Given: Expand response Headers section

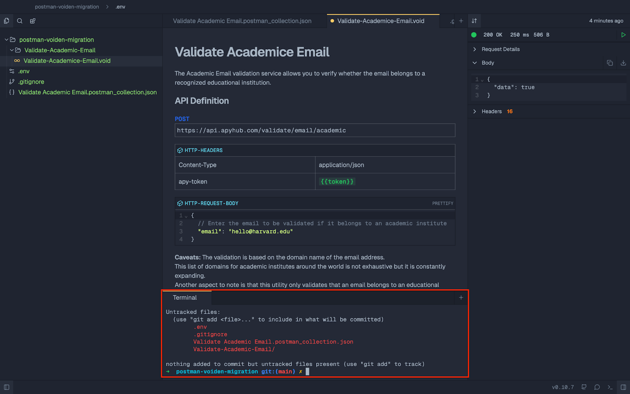Looking at the screenshot, I should coord(474,112).
